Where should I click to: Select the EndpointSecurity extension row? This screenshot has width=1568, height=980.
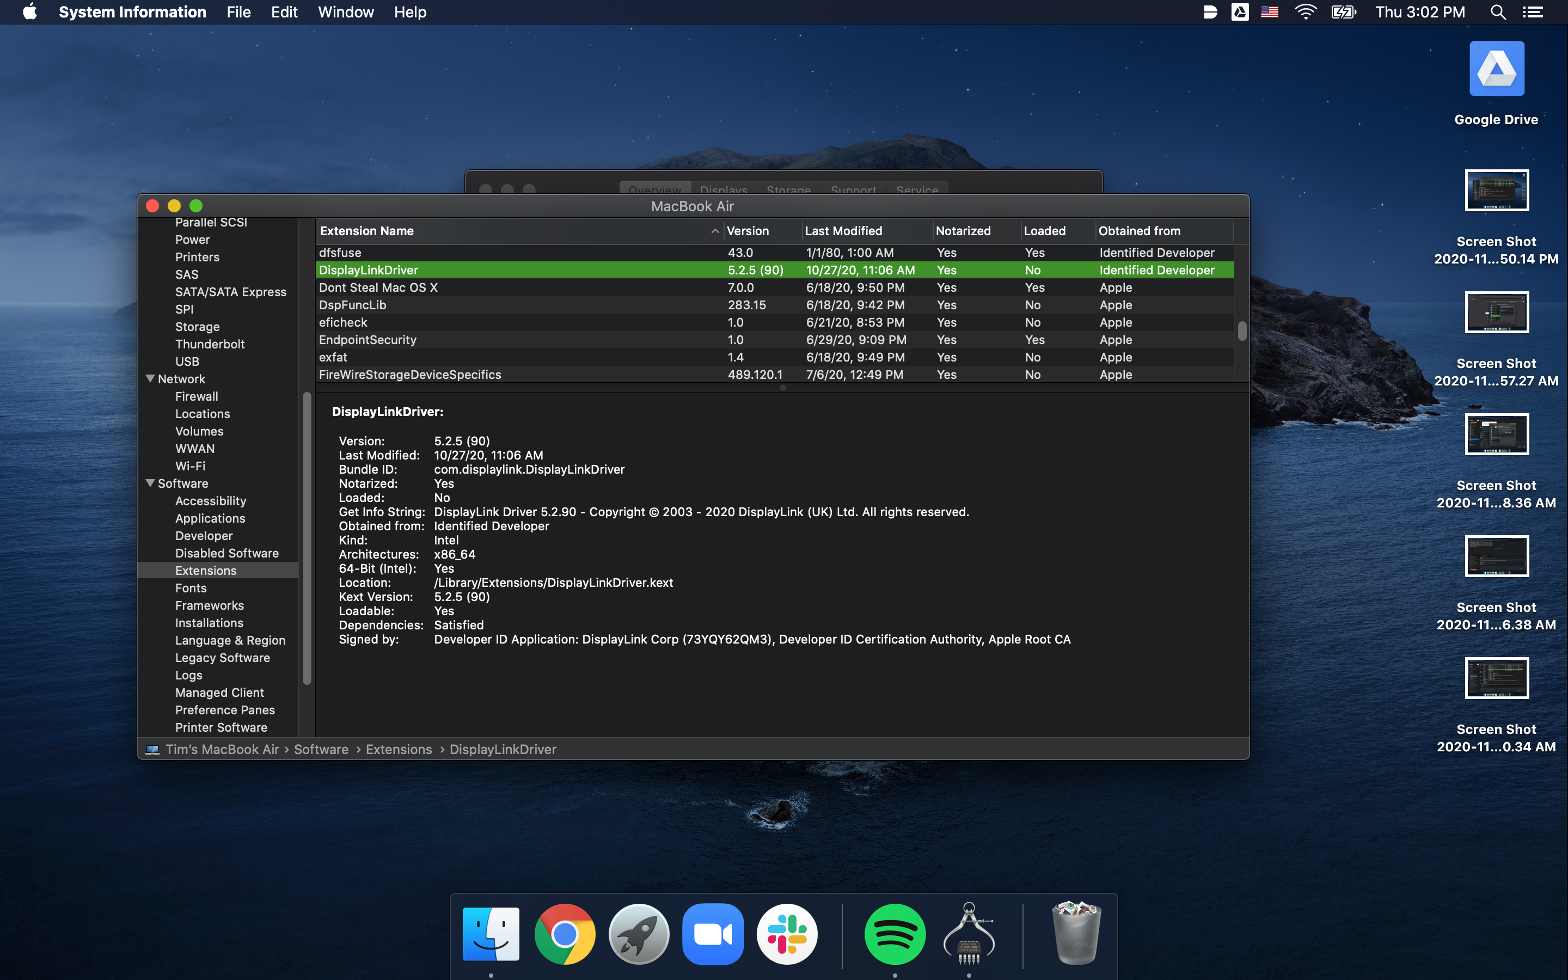point(774,340)
